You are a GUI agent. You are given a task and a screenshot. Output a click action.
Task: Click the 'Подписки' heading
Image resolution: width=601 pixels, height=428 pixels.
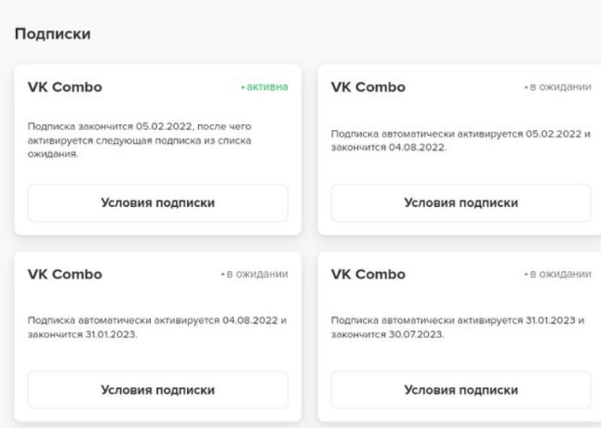tap(53, 34)
